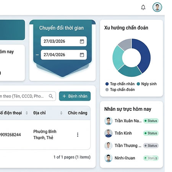
Task: Sort by the Số điện thoại column
Action: (x=27, y=113)
